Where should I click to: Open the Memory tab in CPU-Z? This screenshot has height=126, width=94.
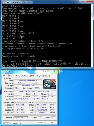coord(27,76)
